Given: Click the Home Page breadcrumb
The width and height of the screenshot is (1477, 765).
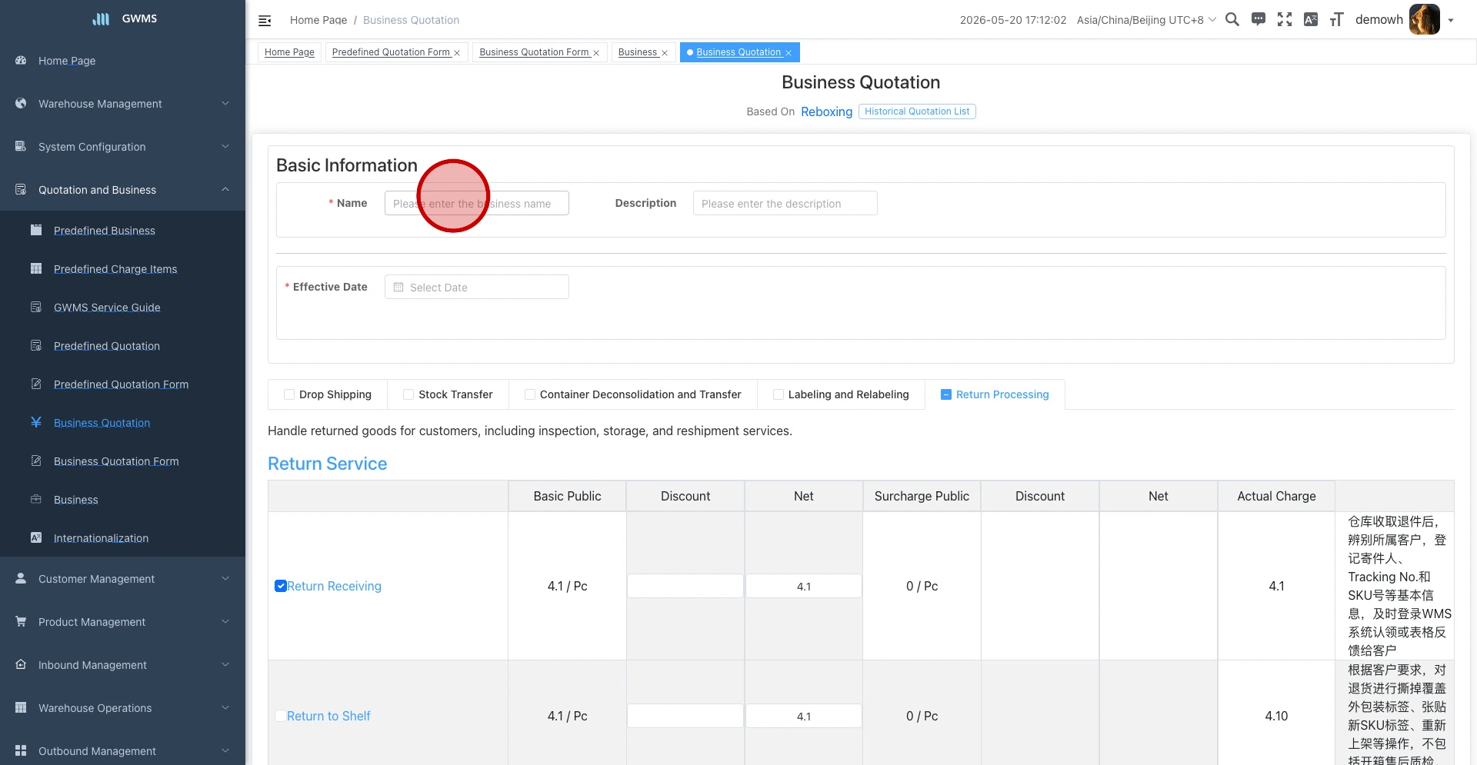Looking at the screenshot, I should tap(318, 20).
